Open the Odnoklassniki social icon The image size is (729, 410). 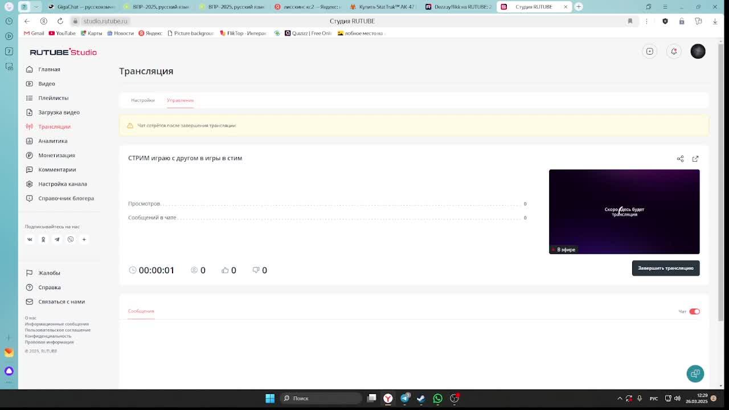pyautogui.click(x=43, y=239)
